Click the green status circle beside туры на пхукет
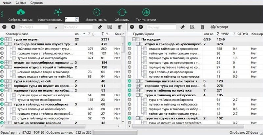This screenshot has height=135, width=263. coord(2,39)
